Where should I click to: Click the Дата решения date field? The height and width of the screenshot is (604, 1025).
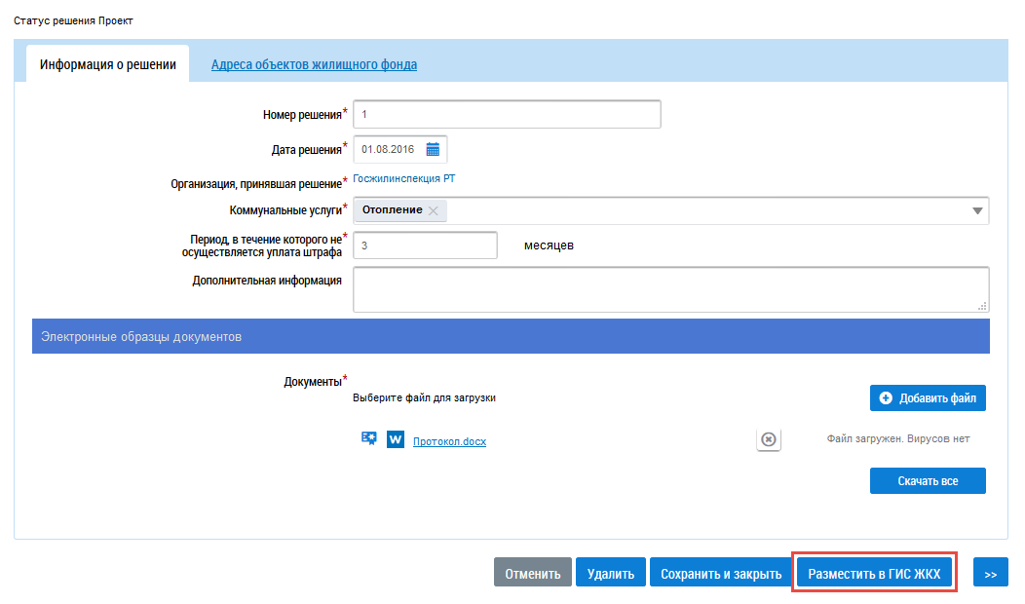pos(400,150)
